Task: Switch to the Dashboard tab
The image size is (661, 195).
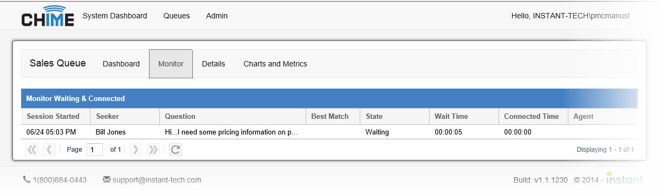Action: pyautogui.click(x=121, y=64)
